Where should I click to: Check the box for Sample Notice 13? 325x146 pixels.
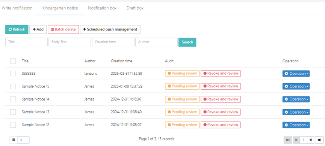click(13, 112)
